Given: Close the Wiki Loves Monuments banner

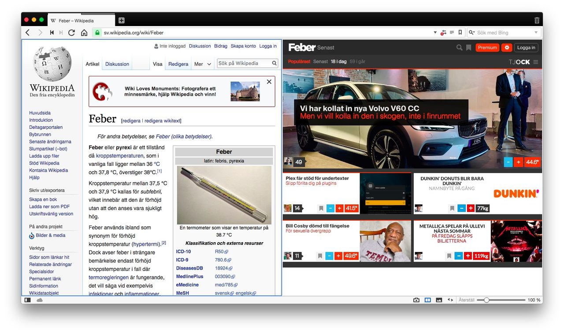Looking at the screenshot, I should click(269, 82).
